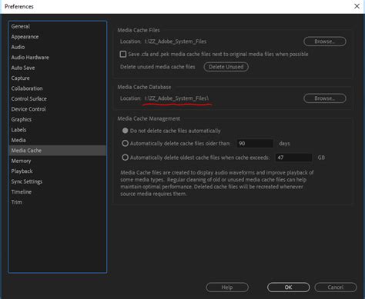Open Auto Save settings
This screenshot has width=365, height=299.
click(x=23, y=68)
